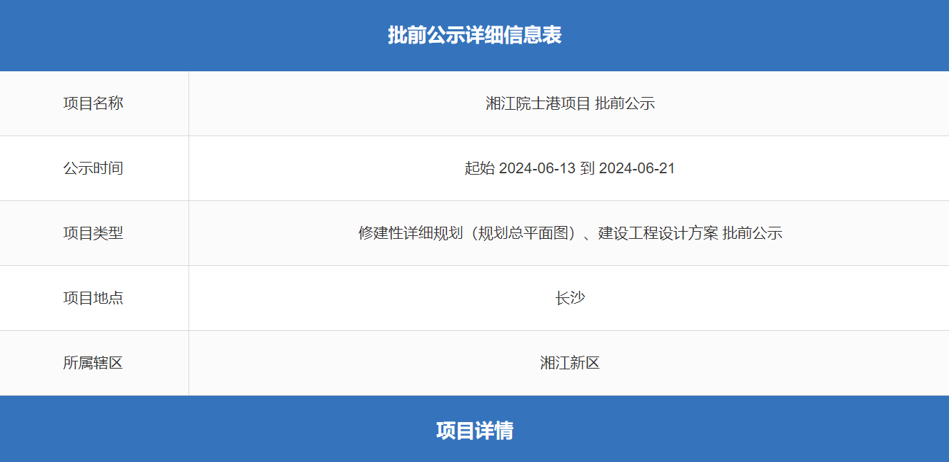Click the 修建性详细规划 project type value
Screen dimensions: 949x462
coord(570,233)
